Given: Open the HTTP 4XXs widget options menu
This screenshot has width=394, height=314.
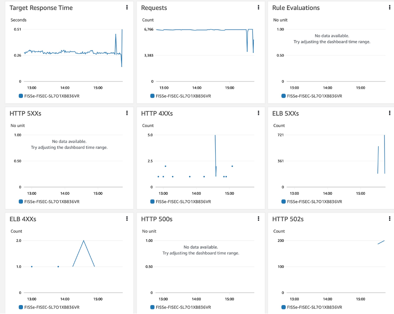Looking at the screenshot, I should pos(258,113).
